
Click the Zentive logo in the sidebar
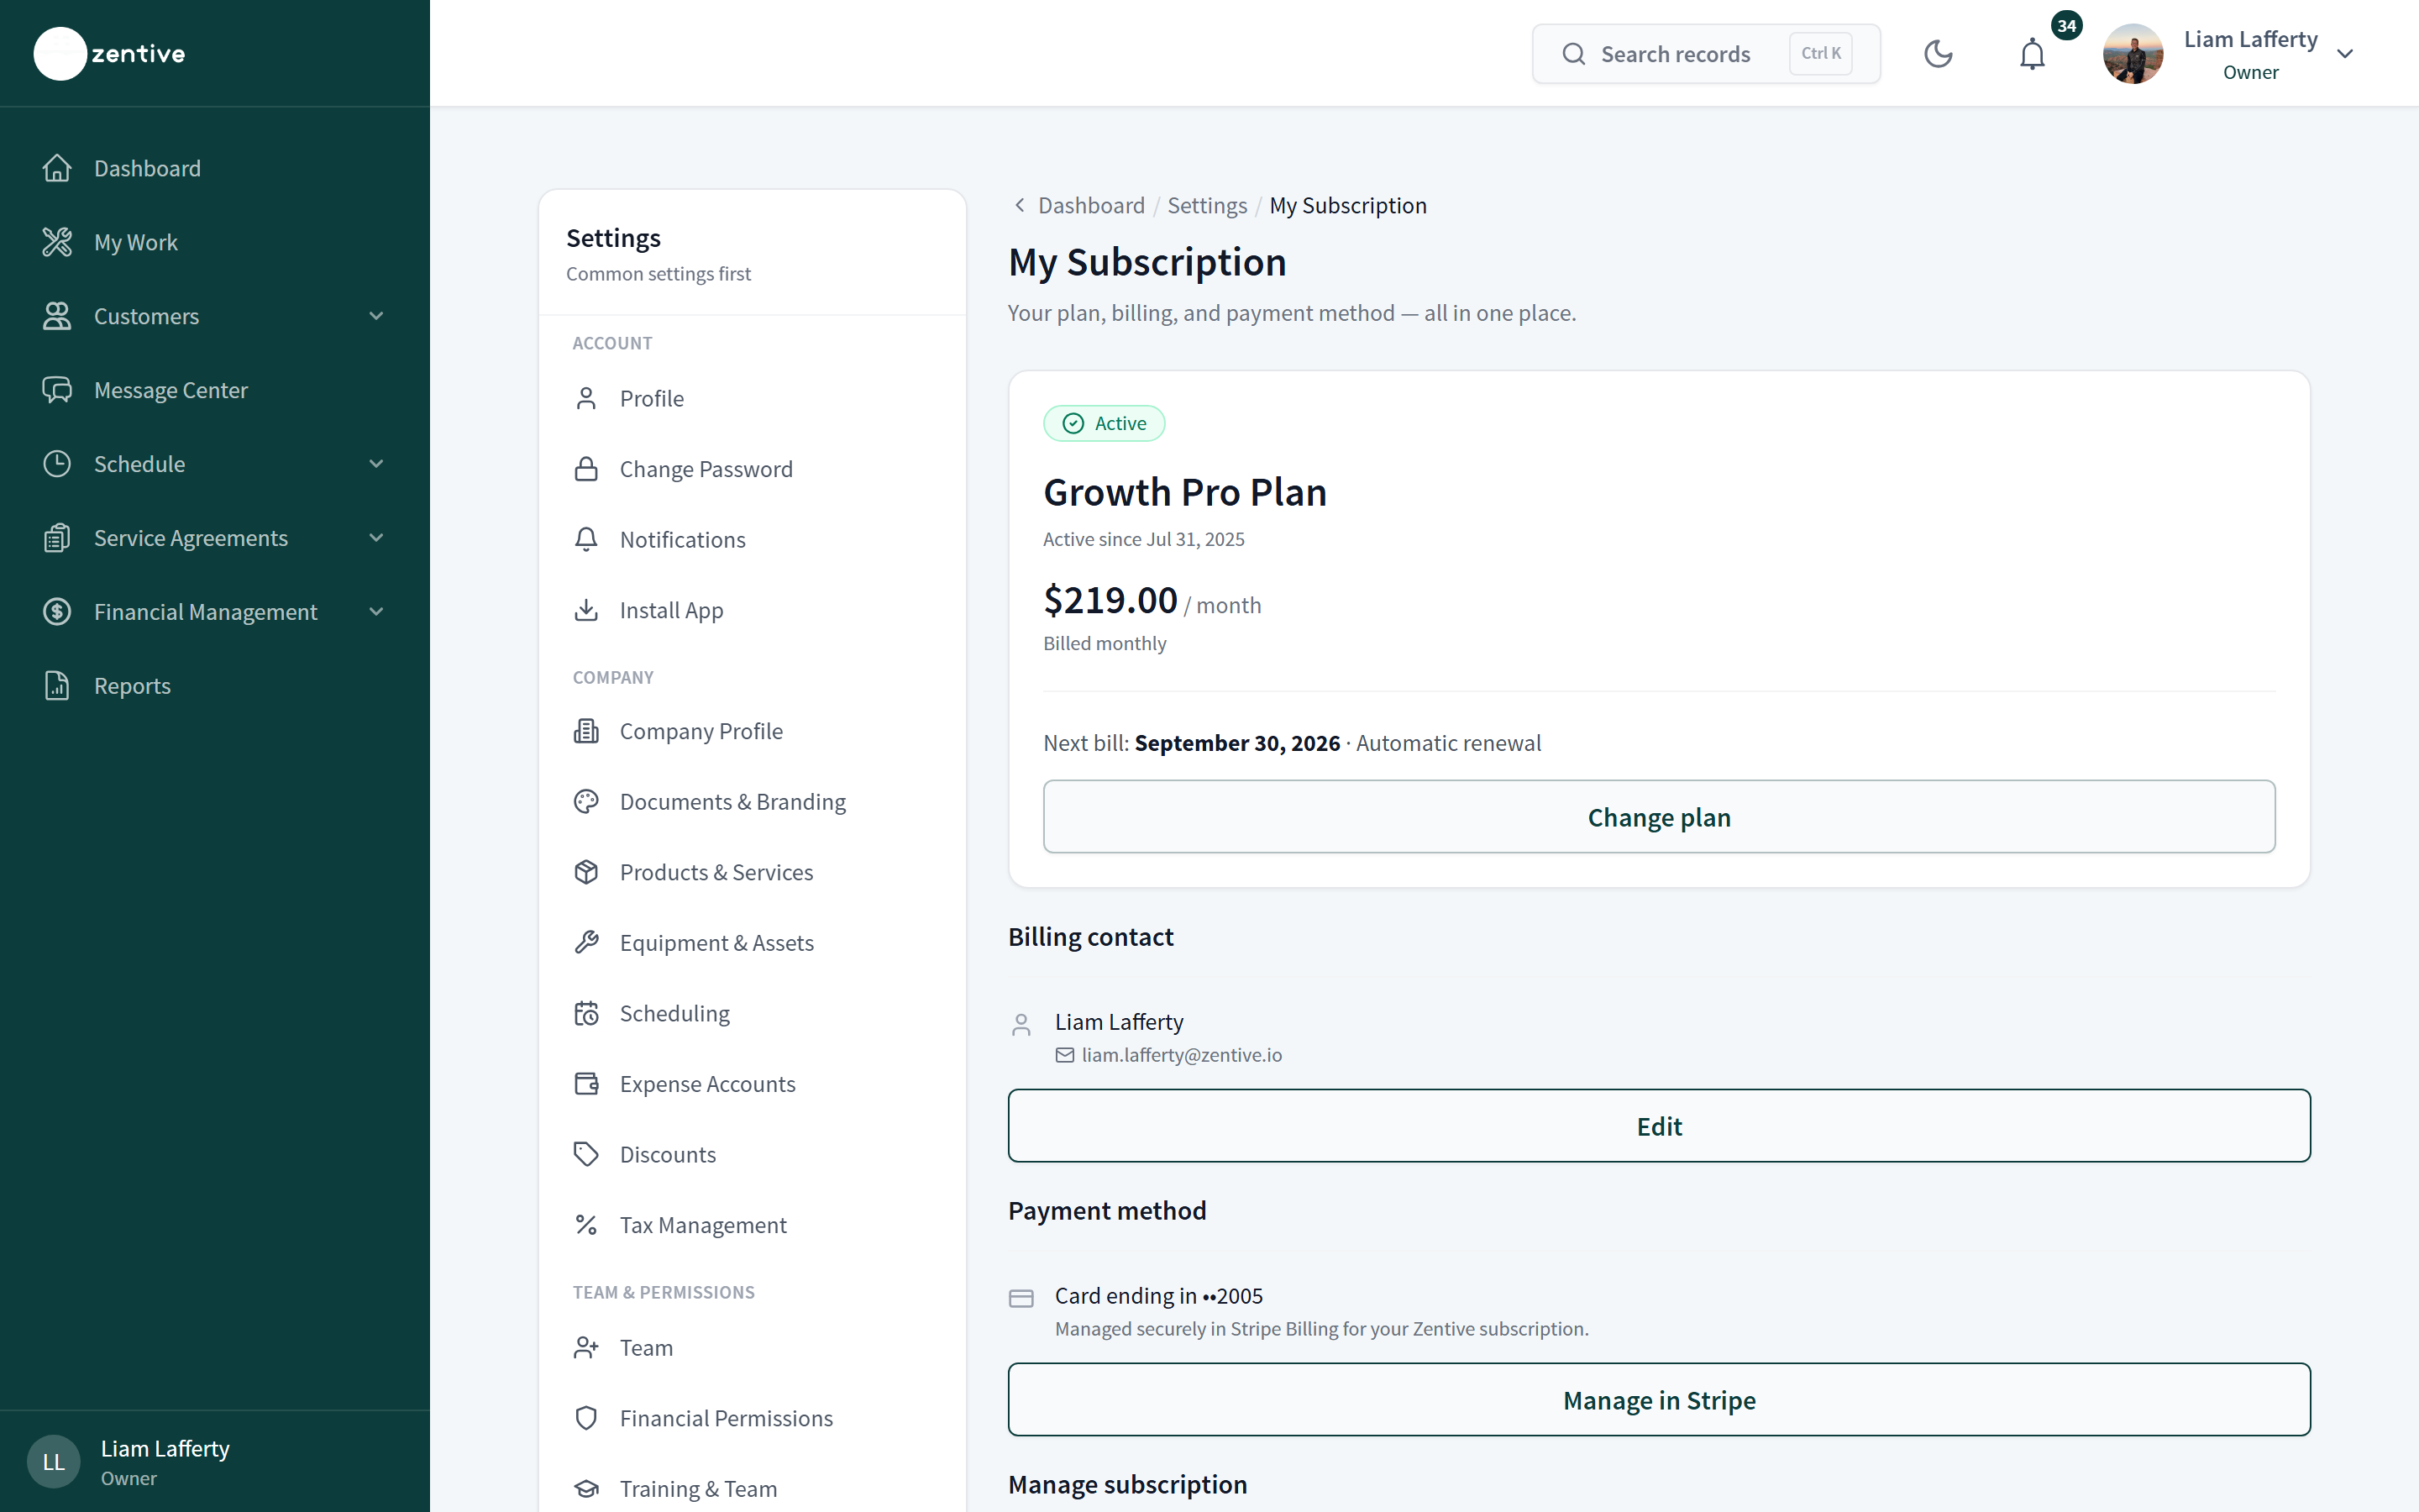pos(110,53)
